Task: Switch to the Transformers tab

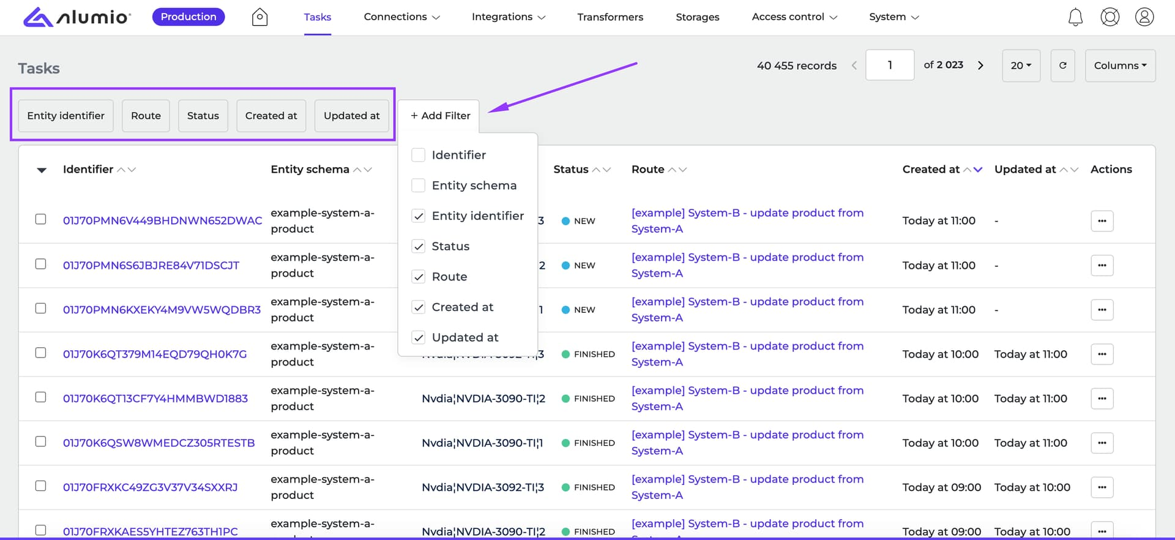Action: tap(610, 17)
